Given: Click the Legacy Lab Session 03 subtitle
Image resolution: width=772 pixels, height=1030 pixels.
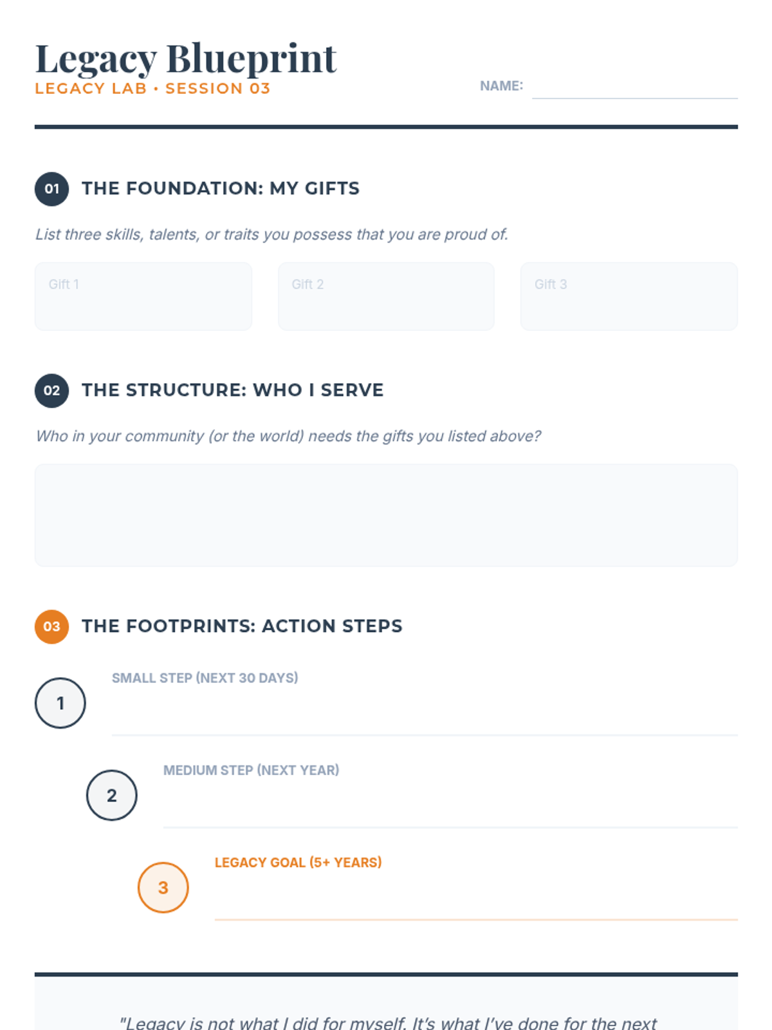Looking at the screenshot, I should (x=152, y=89).
